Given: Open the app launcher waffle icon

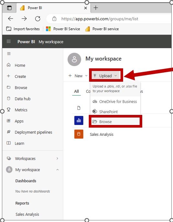Looking at the screenshot, I should [9, 41].
